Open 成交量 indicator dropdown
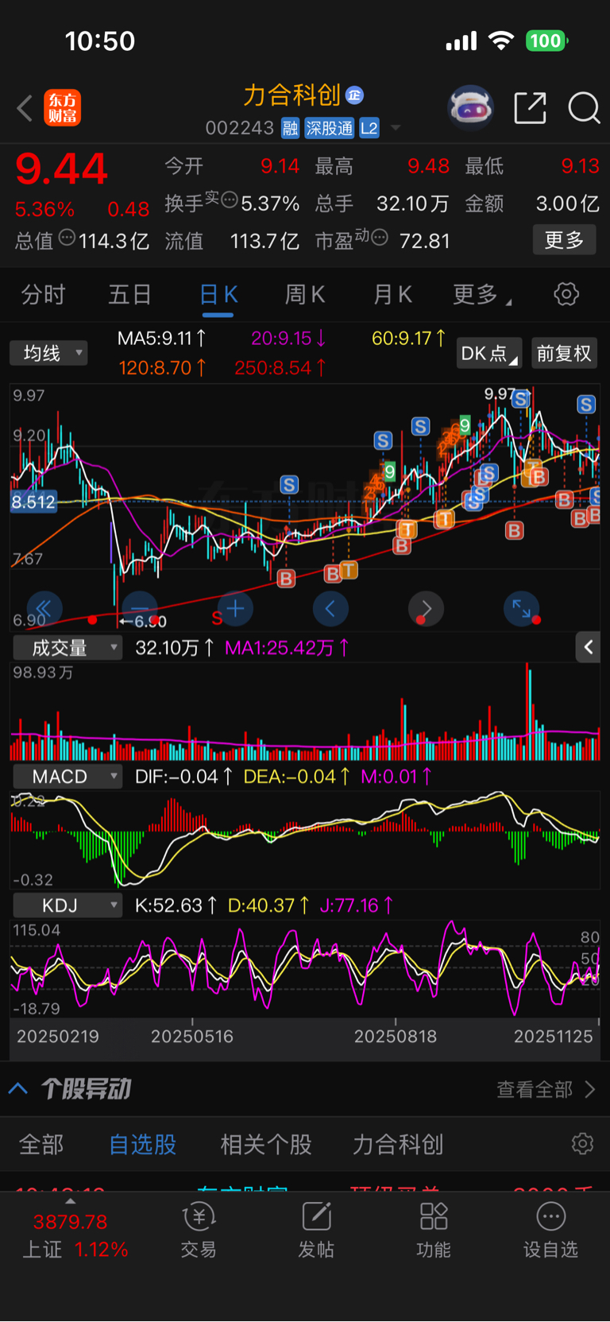The image size is (610, 1322). click(68, 647)
